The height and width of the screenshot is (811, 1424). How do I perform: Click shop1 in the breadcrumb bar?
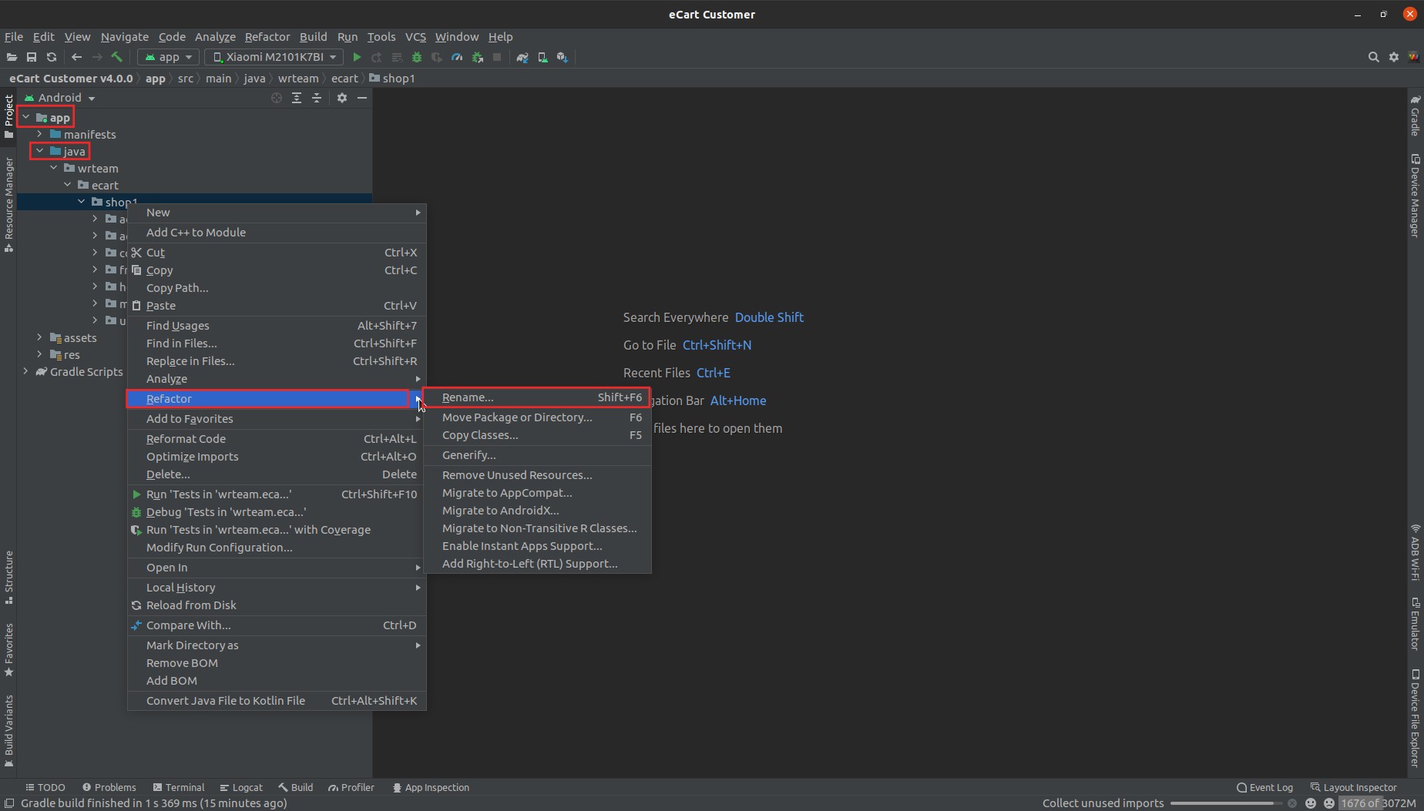point(399,78)
